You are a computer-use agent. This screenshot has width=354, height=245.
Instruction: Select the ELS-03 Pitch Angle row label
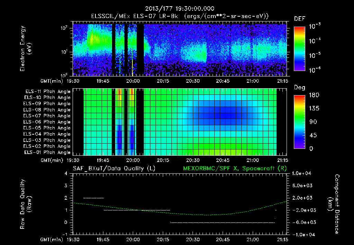[x=47, y=140]
